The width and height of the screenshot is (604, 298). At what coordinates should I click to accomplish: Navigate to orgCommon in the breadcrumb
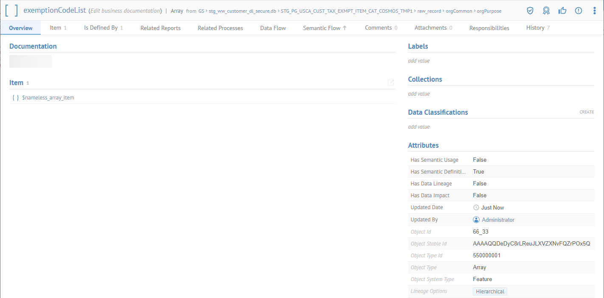pos(459,11)
